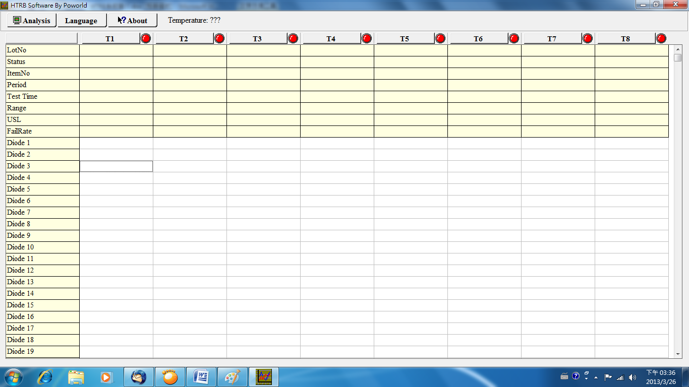Click the red indicator next to T4
This screenshot has height=387, width=689.
367,38
